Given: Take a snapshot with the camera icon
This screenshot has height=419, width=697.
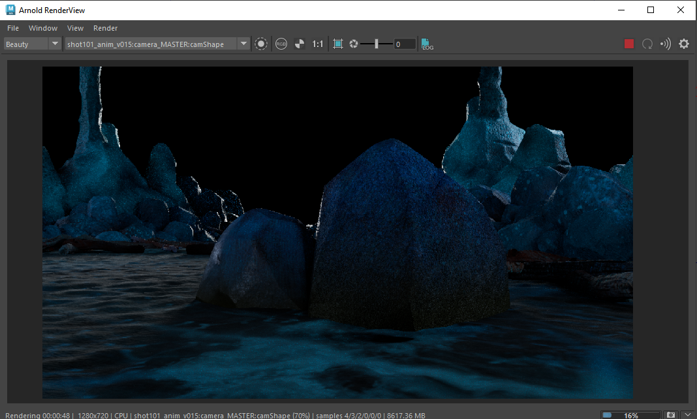Looking at the screenshot, I should click(671, 415).
